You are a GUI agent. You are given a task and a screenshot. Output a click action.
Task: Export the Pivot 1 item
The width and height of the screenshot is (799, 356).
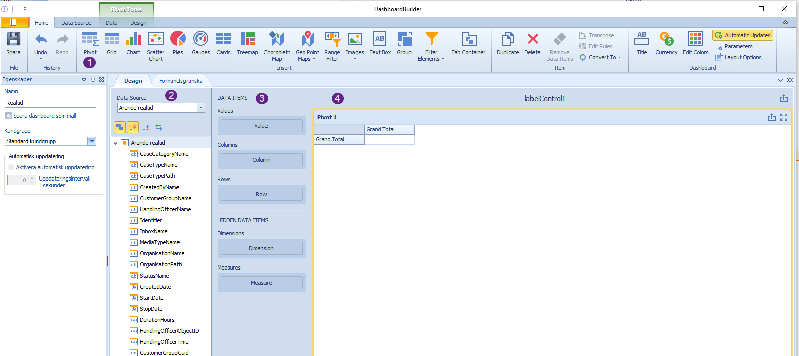(771, 117)
